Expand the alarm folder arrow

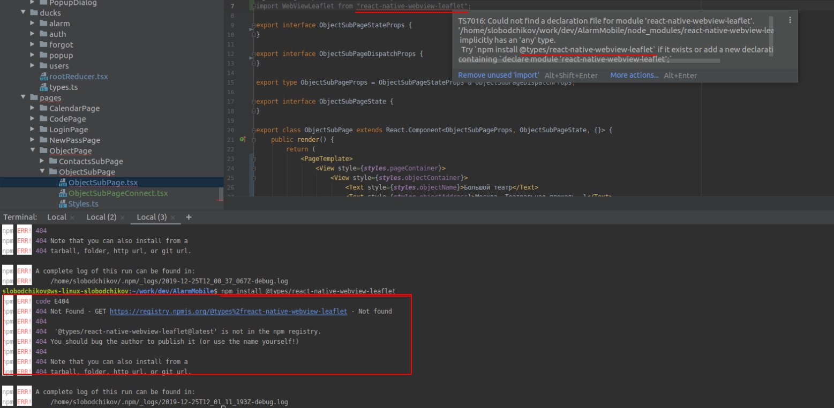point(32,24)
